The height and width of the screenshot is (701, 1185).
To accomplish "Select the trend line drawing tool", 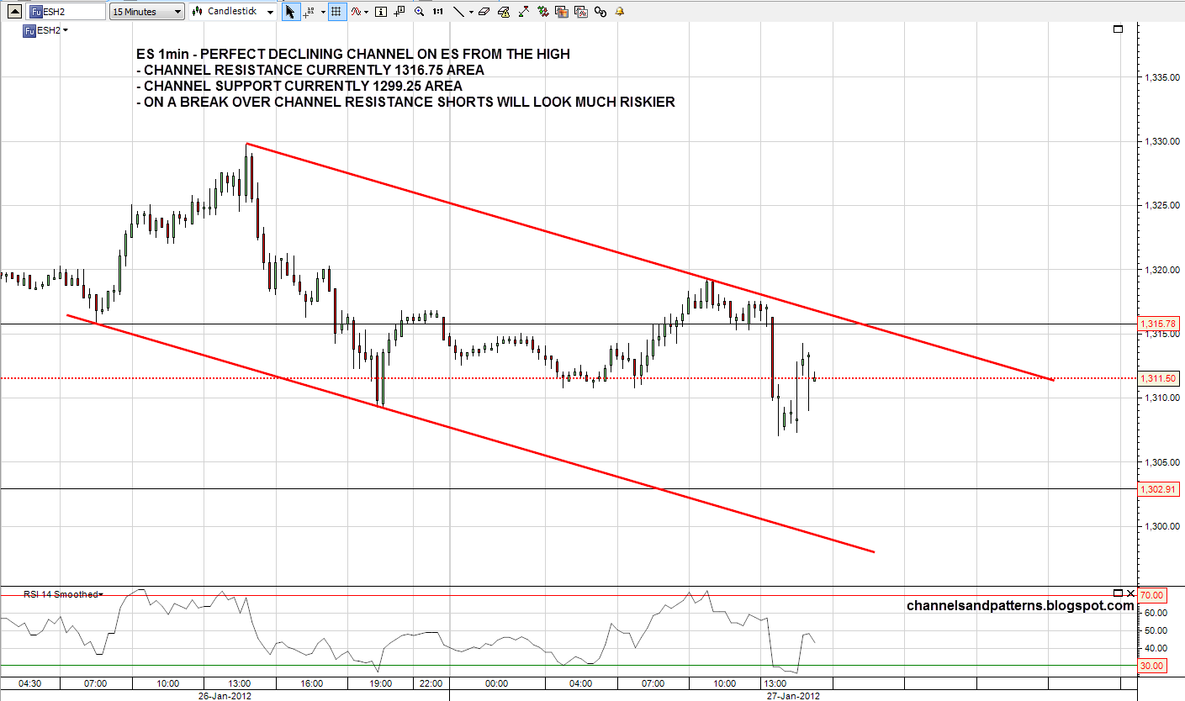I will pyautogui.click(x=458, y=12).
